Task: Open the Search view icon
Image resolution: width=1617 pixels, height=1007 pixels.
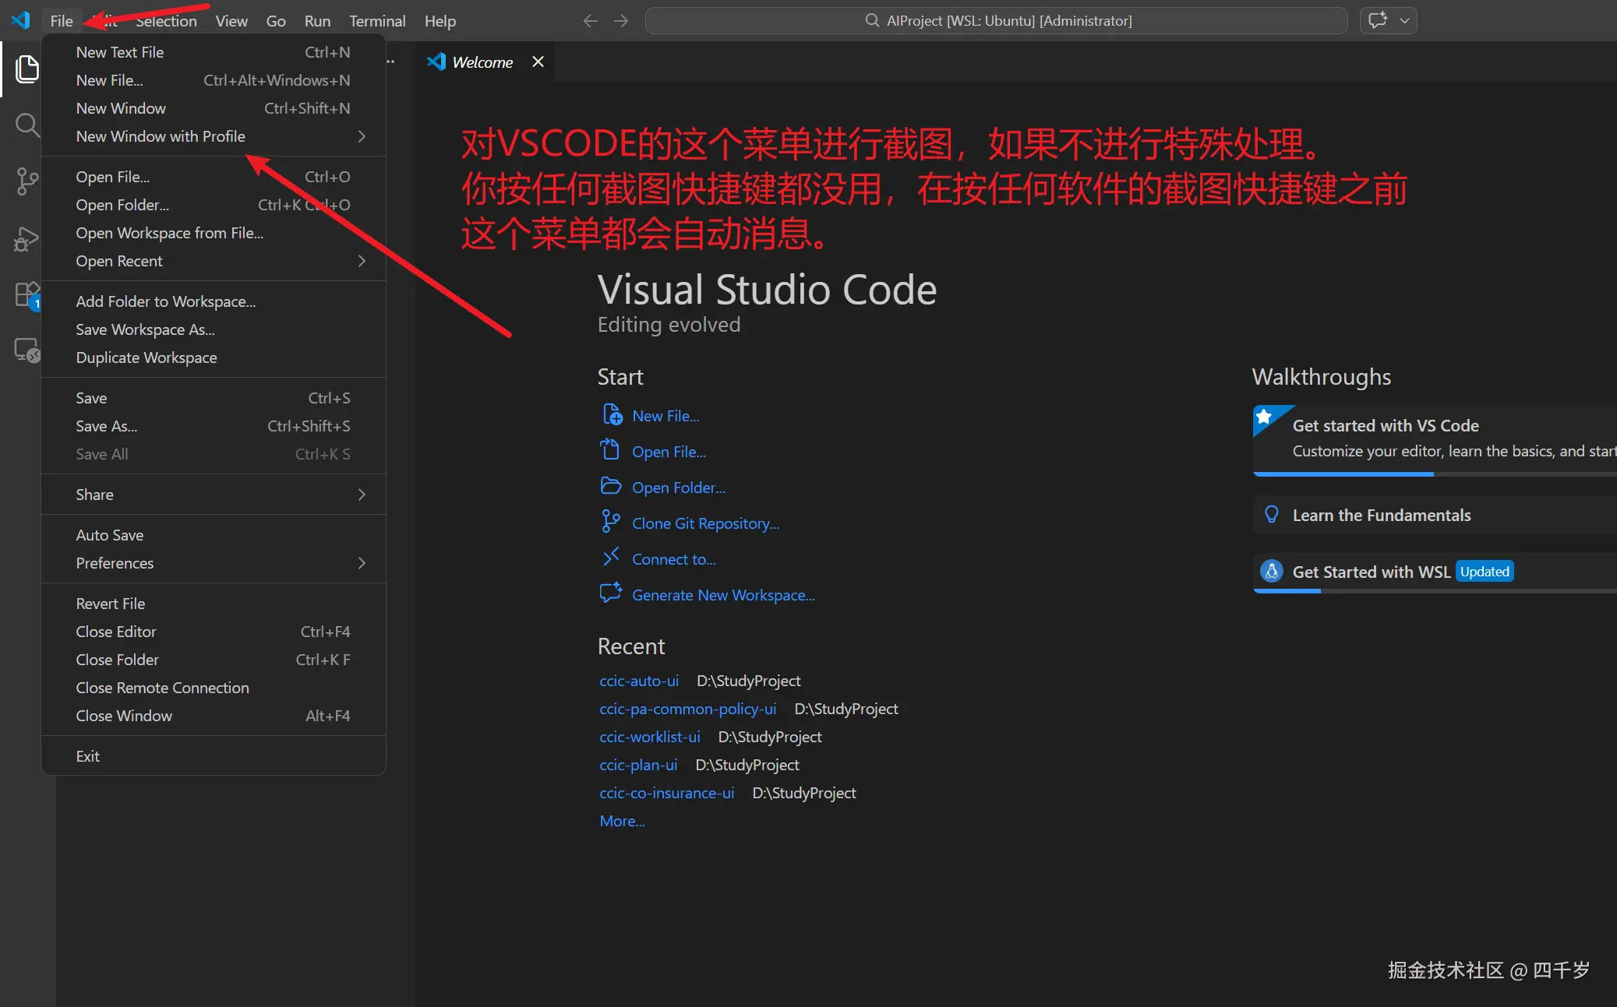Action: coord(27,125)
